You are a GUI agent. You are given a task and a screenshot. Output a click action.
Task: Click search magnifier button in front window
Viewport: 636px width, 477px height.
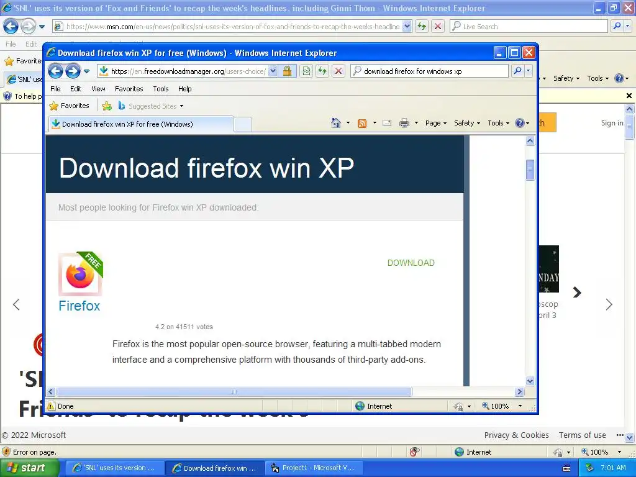pos(517,71)
